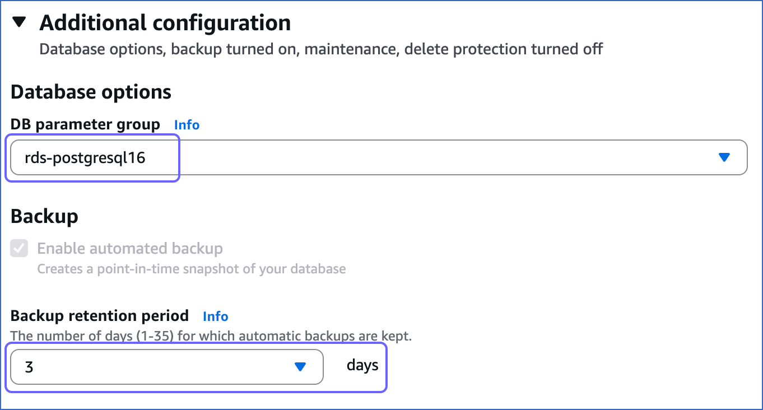Open the Info link beside DB parameter group
Image resolution: width=763 pixels, height=410 pixels.
tap(186, 124)
